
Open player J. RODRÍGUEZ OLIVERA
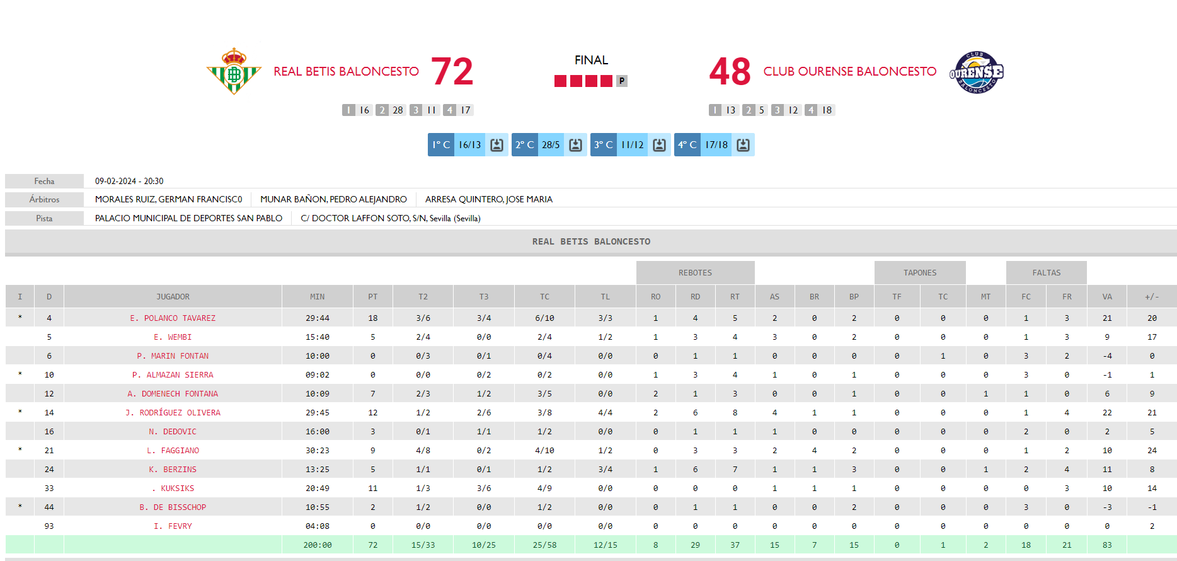(x=173, y=413)
